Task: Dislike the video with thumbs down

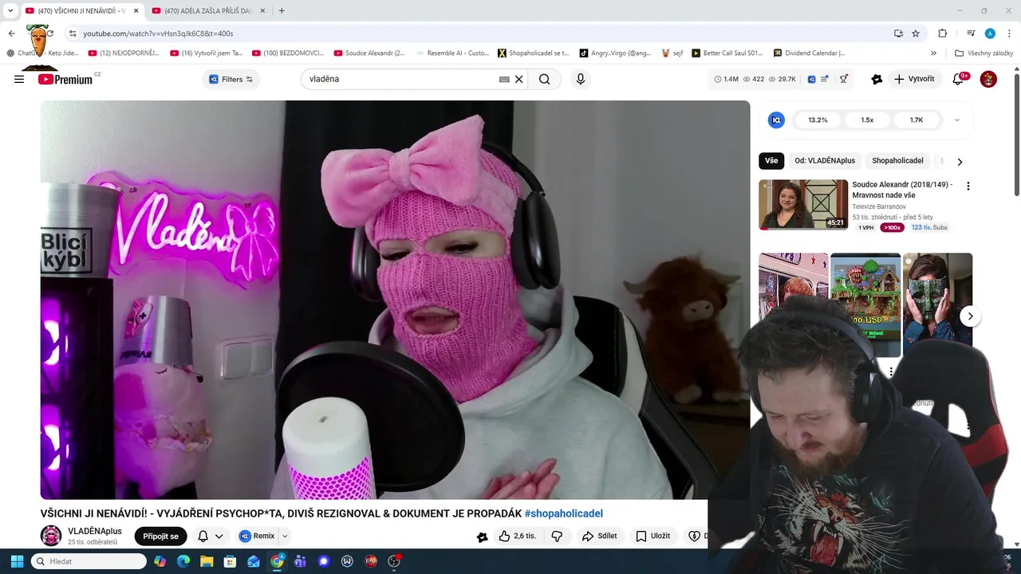Action: tap(557, 537)
